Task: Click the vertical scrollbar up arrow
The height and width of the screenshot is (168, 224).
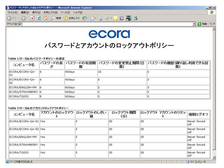Action: [x=214, y=29]
